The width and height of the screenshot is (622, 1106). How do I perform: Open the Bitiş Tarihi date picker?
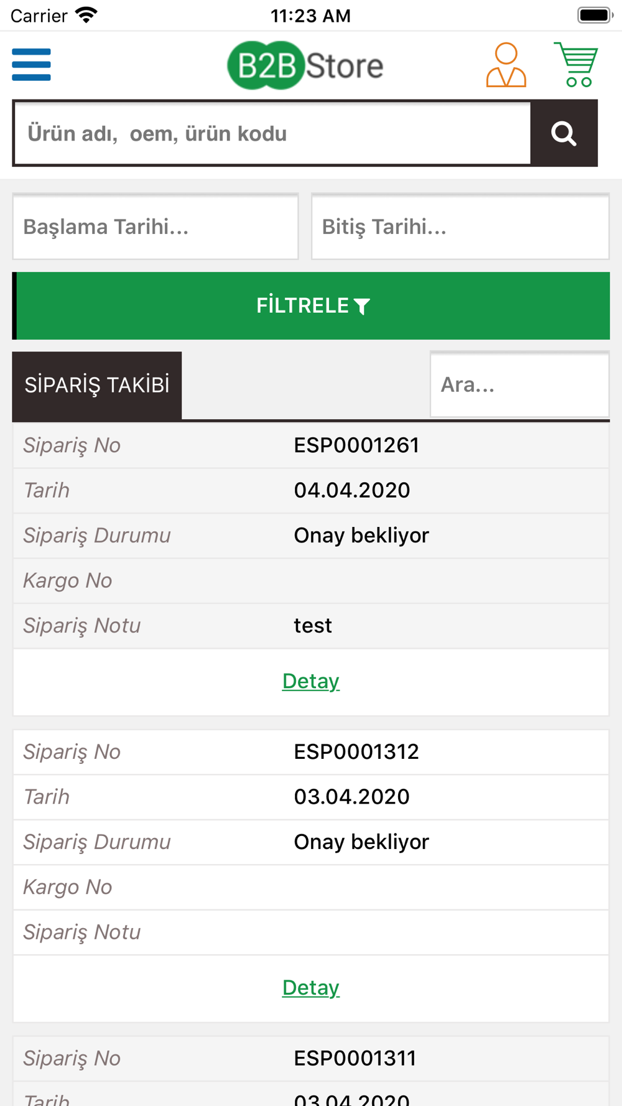point(460,227)
